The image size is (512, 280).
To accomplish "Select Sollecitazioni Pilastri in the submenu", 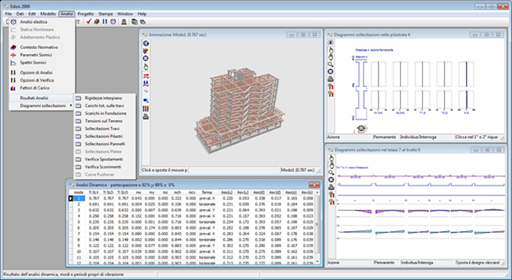I will click(x=104, y=136).
